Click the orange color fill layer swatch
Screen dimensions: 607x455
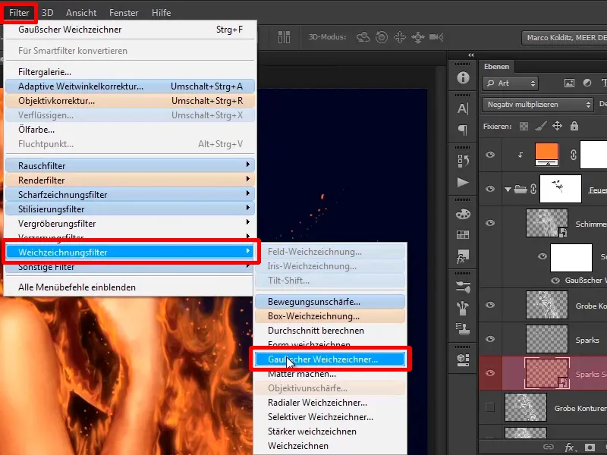tap(546, 155)
